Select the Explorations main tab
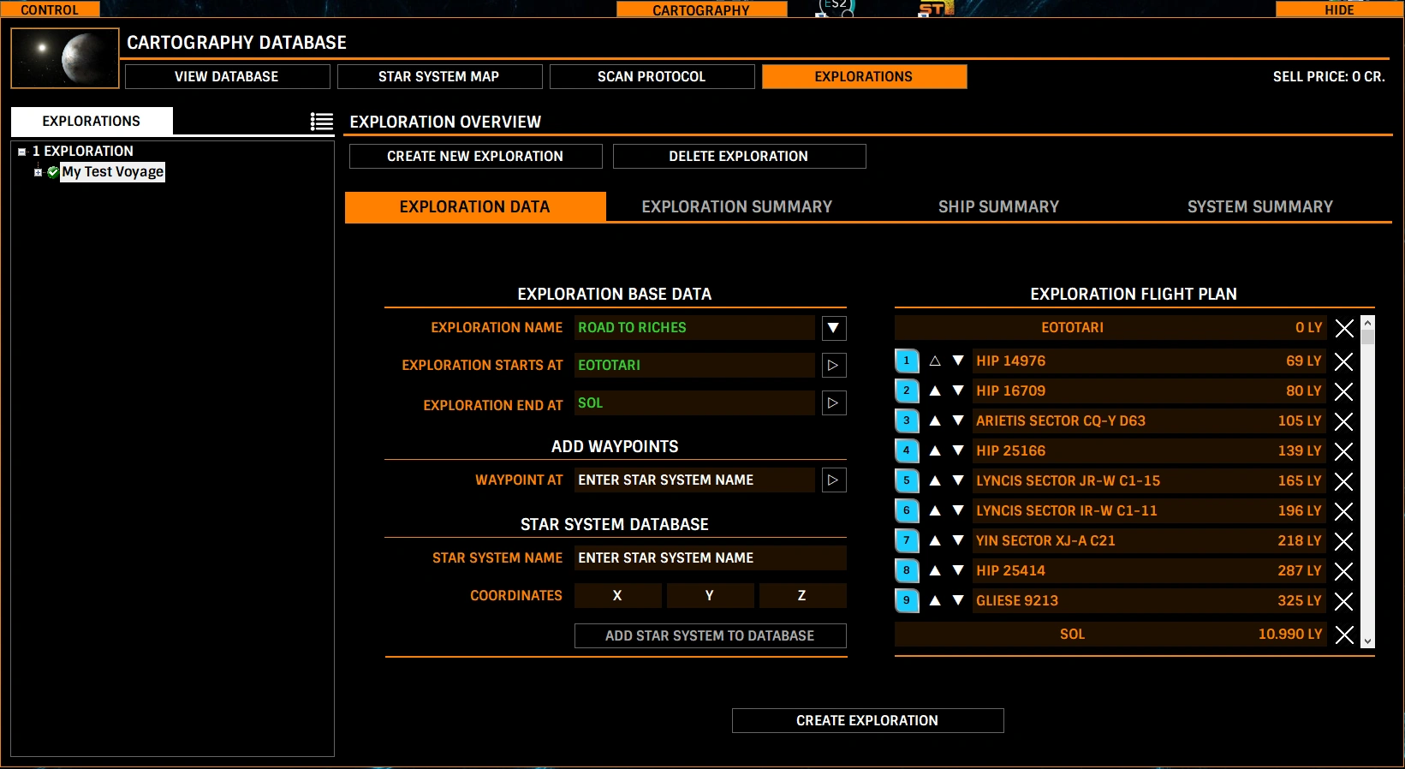 [864, 76]
